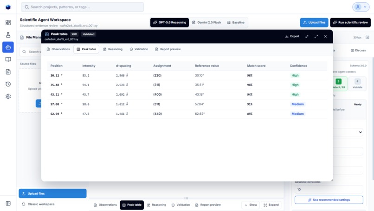Viewport: 374px width, 211px height.
Task: Click the top Upload files button
Action: point(314,22)
